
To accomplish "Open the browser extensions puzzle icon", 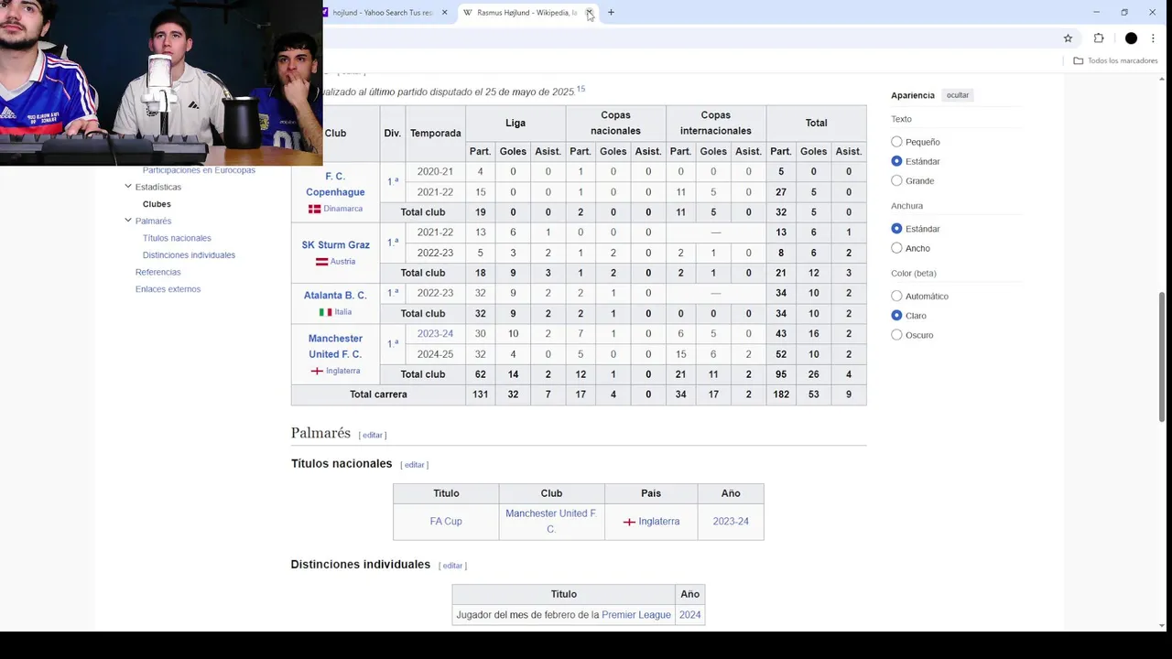I will coord(1099,38).
